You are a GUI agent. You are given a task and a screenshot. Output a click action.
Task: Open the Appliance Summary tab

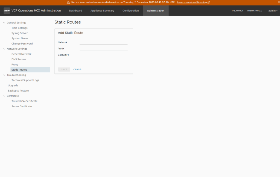[x=102, y=11]
